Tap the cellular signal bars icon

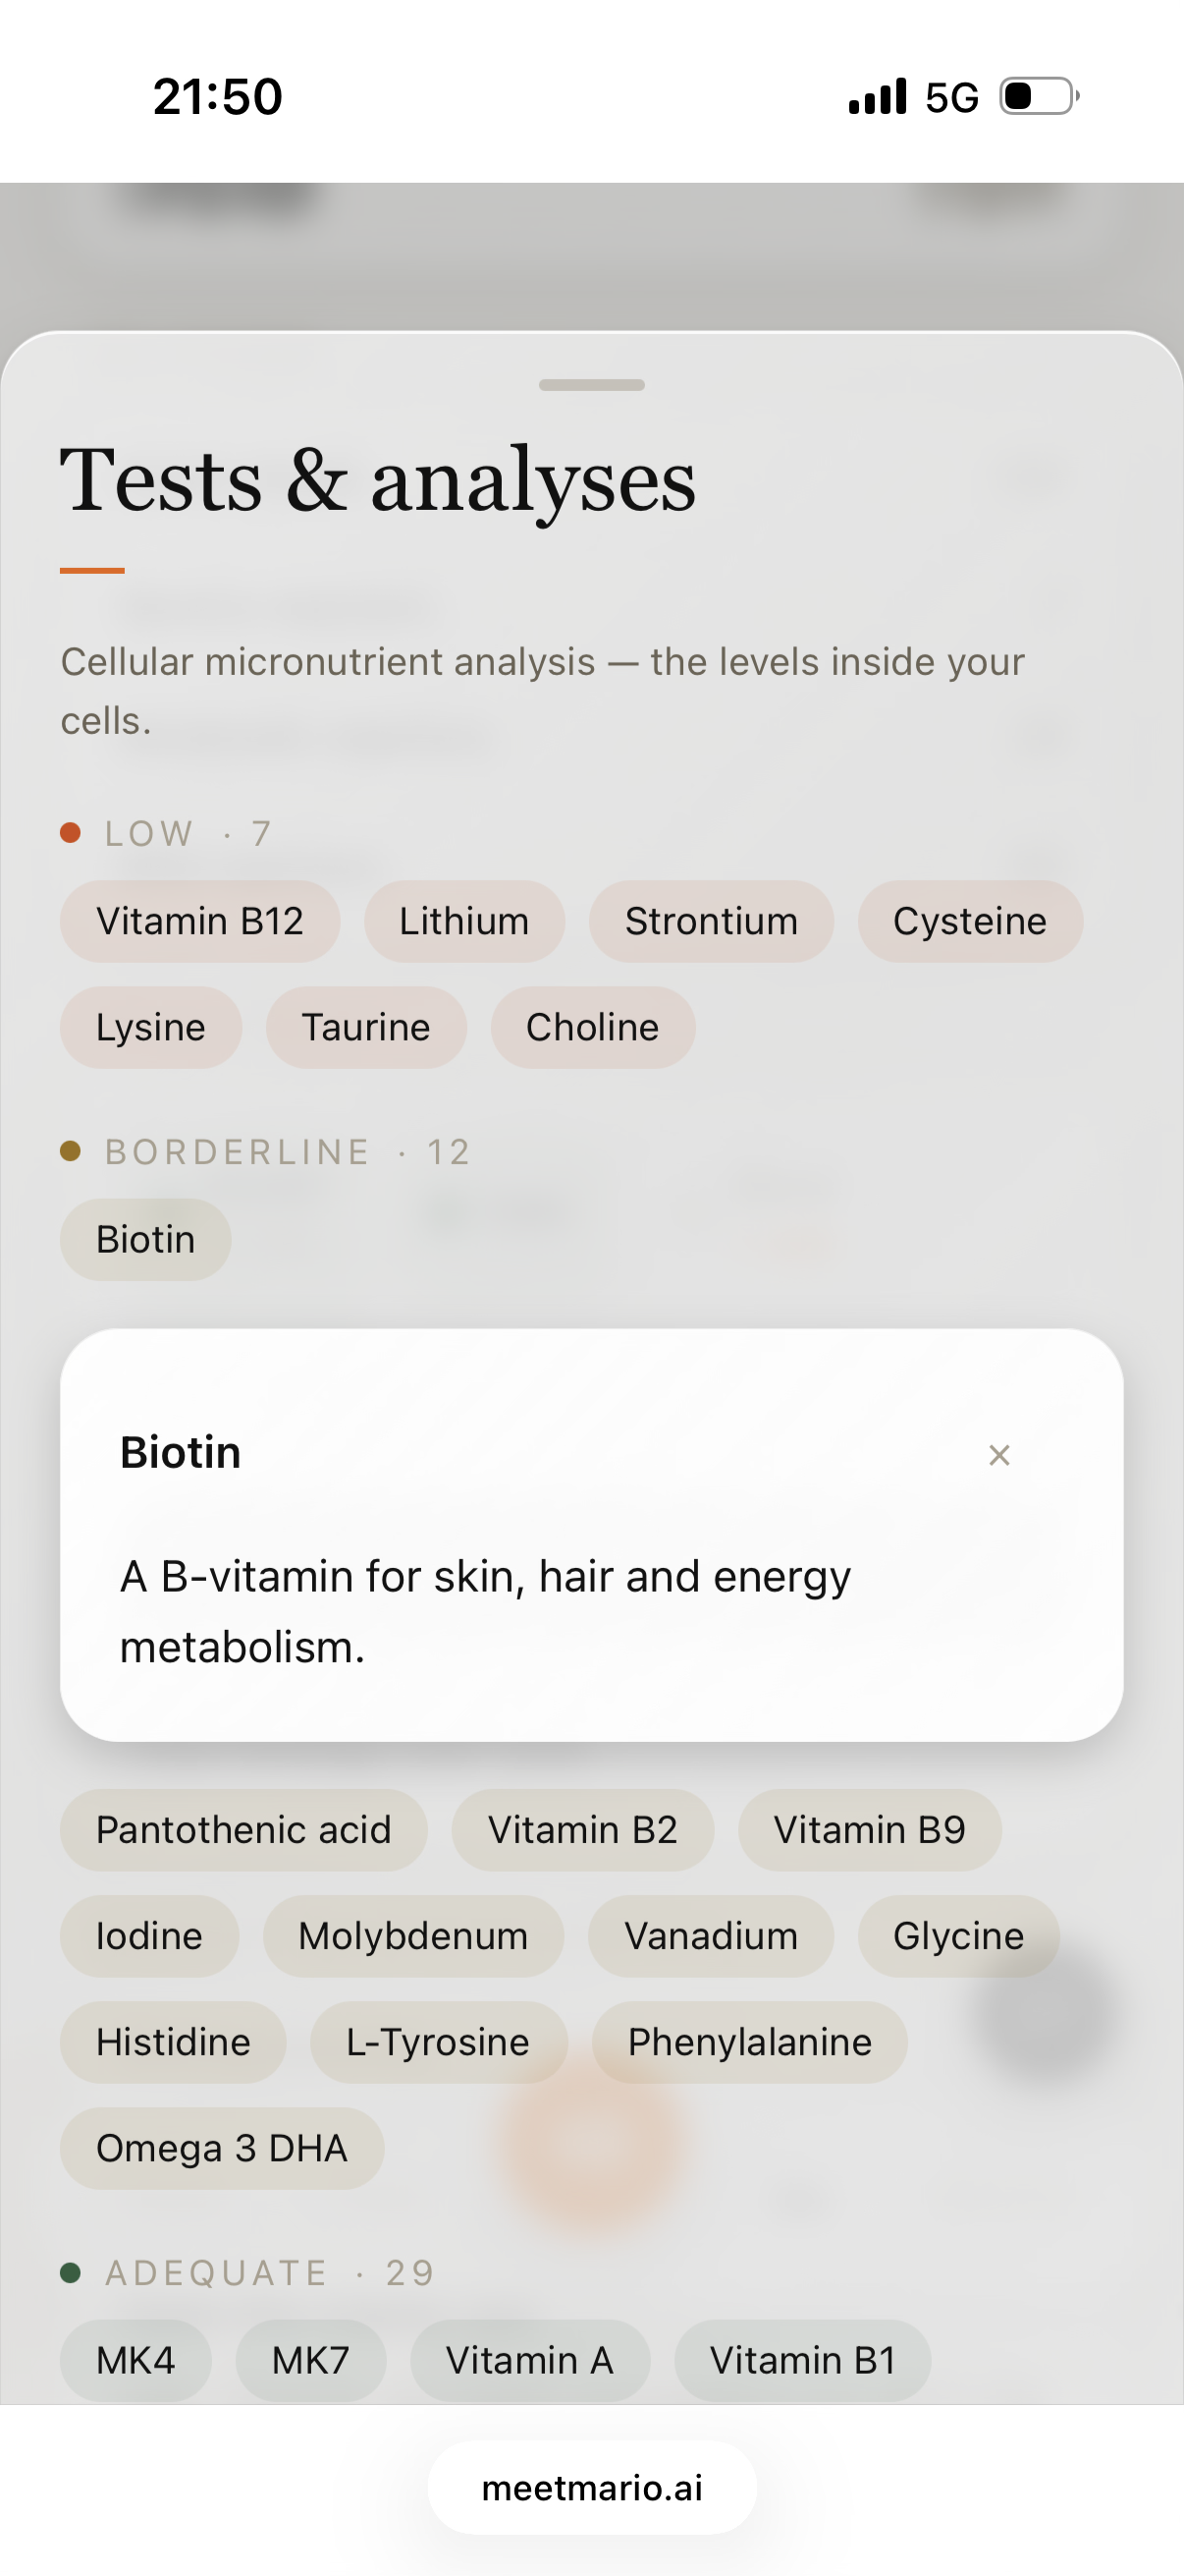(x=878, y=97)
